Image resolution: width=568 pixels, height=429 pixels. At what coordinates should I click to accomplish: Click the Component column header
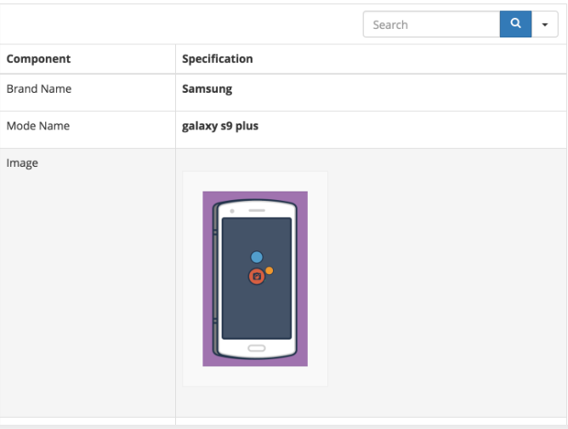[38, 60]
